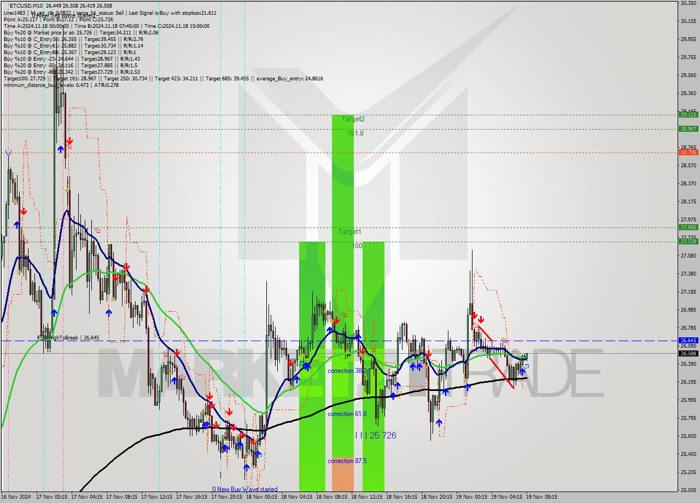Click the 26.390 price axis label
Viewport: 700px width, 503px height.
click(688, 364)
